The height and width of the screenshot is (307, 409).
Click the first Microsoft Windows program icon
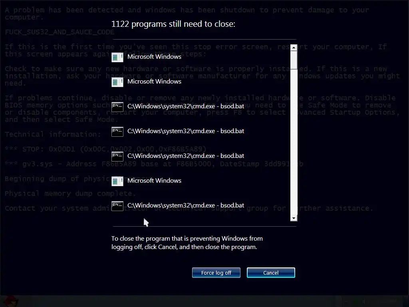pos(117,57)
